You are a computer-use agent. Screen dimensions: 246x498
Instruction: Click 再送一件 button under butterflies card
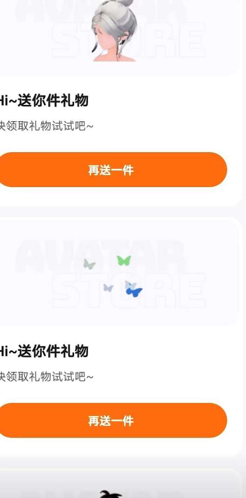(x=111, y=420)
